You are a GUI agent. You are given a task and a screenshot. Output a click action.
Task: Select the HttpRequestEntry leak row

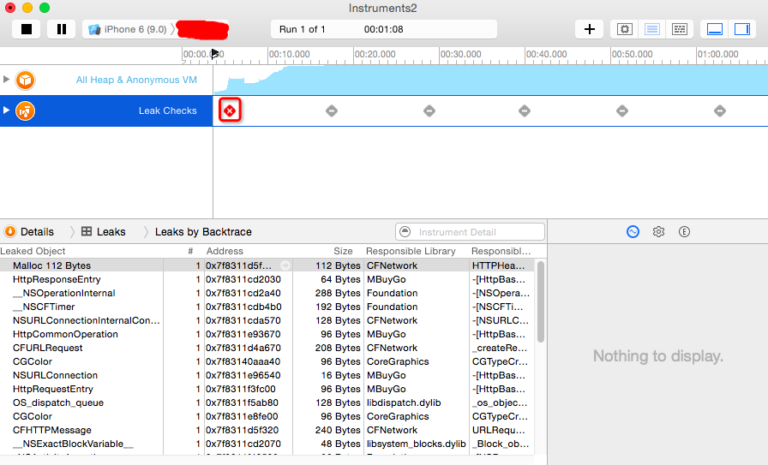coord(267,389)
